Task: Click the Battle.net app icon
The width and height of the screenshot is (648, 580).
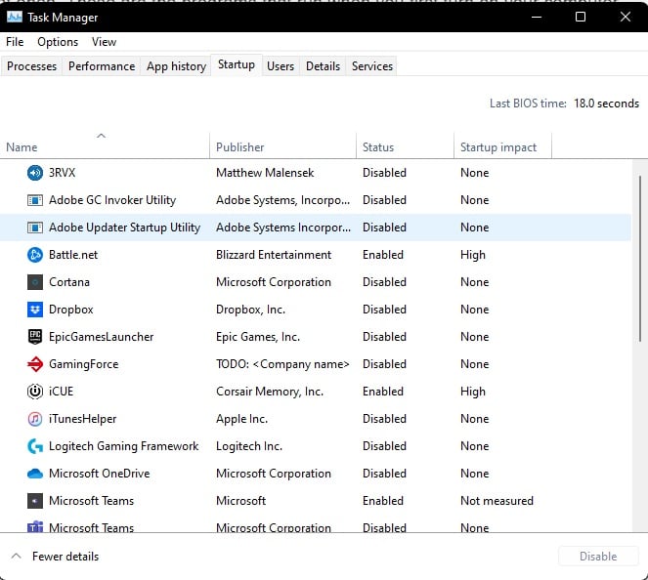Action: pyautogui.click(x=35, y=255)
